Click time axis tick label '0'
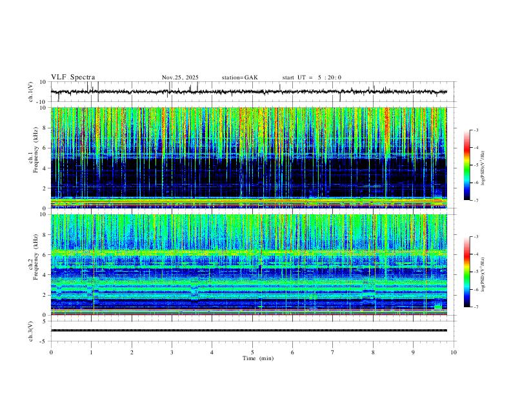The height and width of the screenshot is (395, 511). pos(51,352)
